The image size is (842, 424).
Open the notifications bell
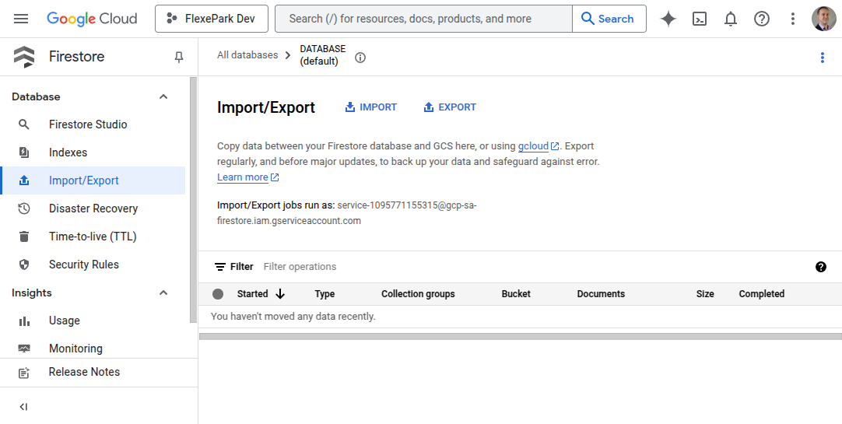[730, 19]
